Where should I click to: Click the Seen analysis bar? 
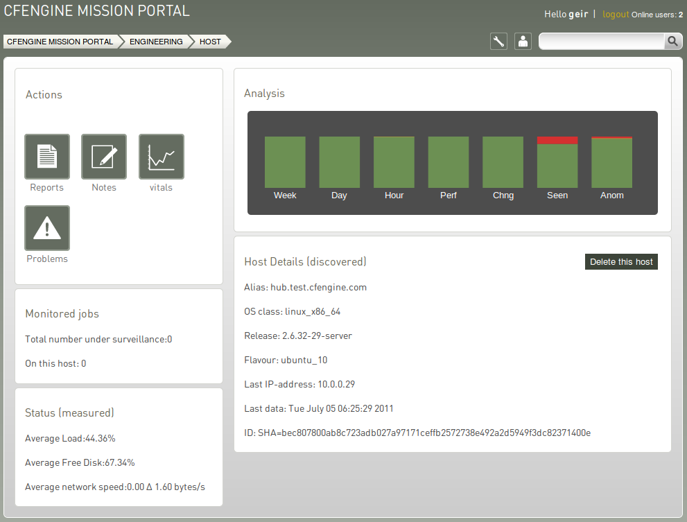(x=557, y=162)
